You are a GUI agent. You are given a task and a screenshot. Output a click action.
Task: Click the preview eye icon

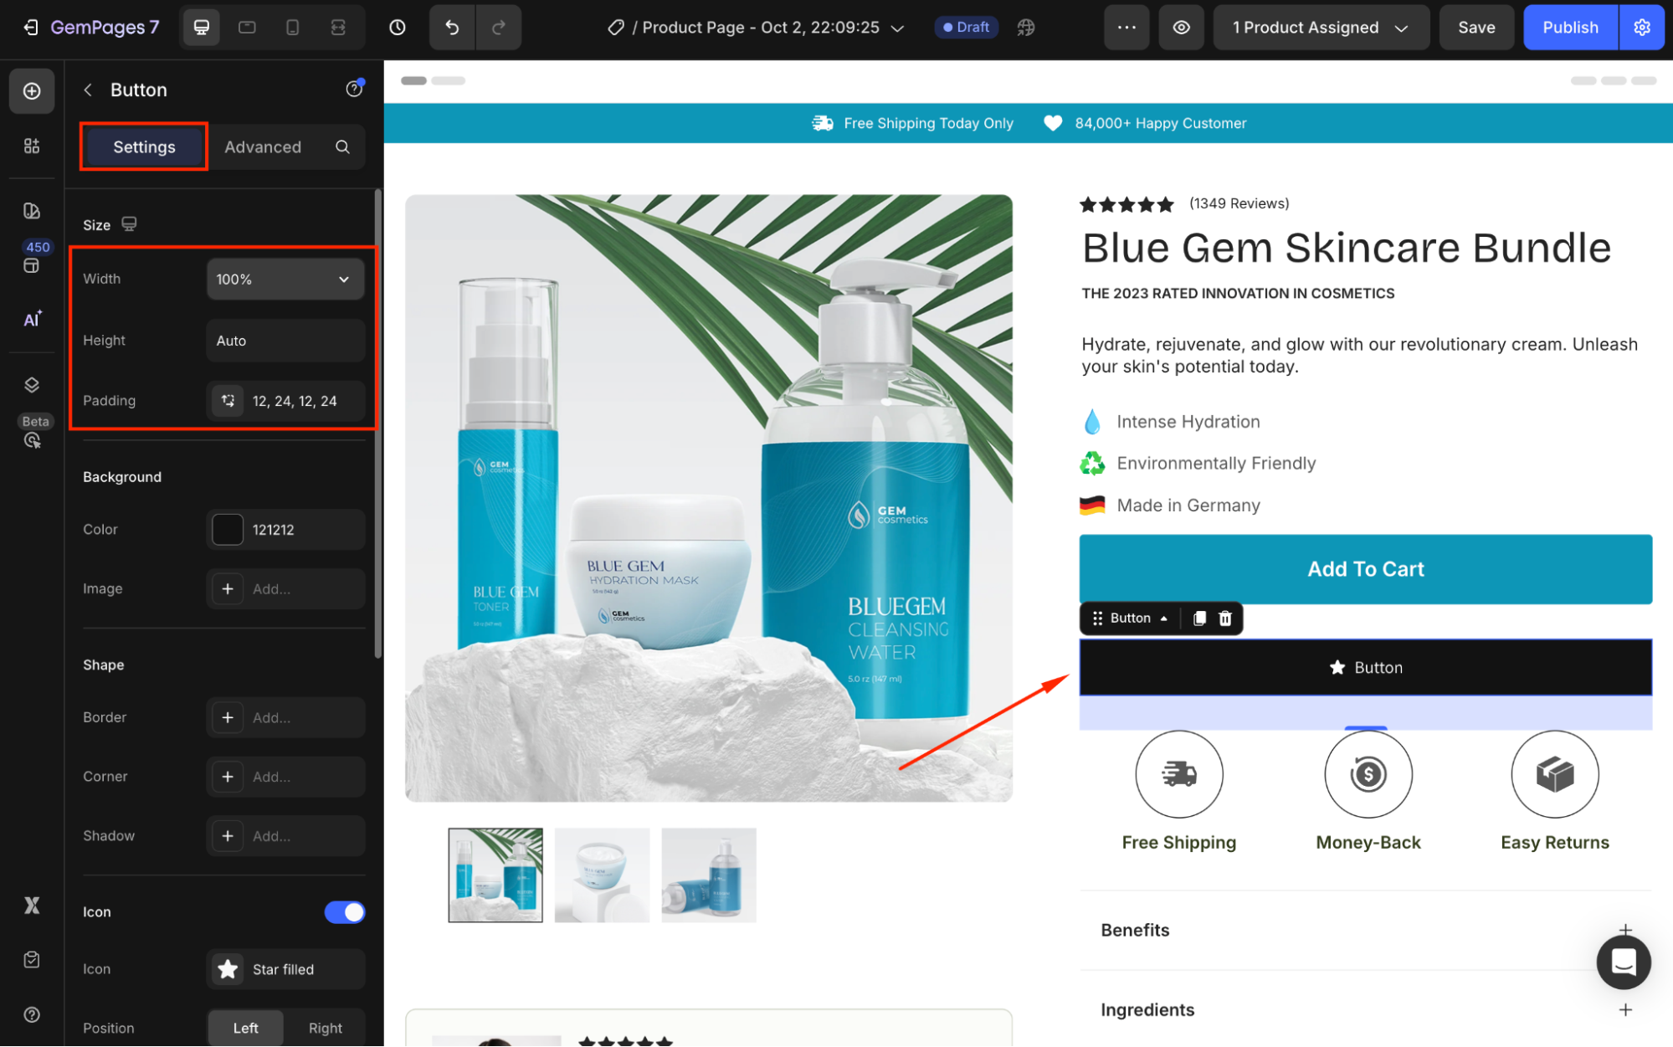(x=1181, y=28)
